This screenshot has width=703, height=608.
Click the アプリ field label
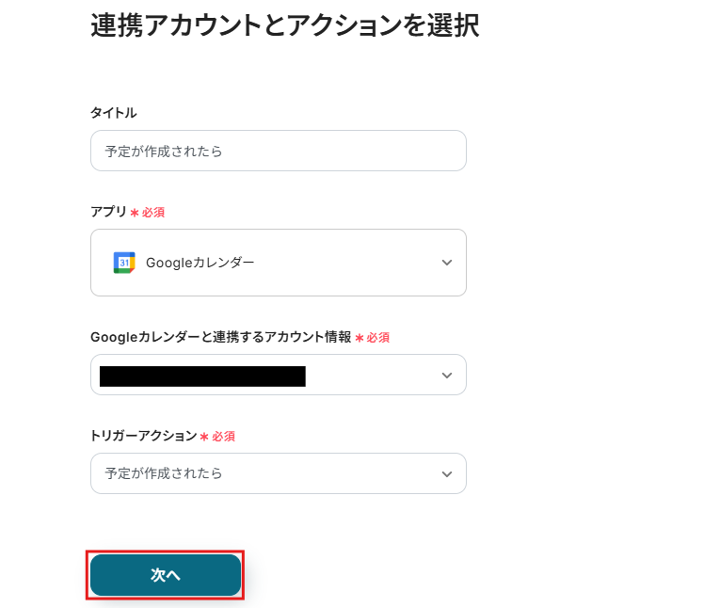click(x=108, y=213)
